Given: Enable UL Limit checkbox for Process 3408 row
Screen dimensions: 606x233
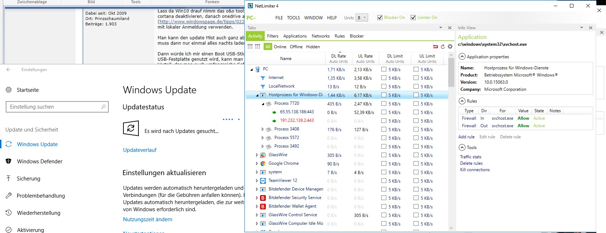Looking at the screenshot, I should (x=416, y=129).
